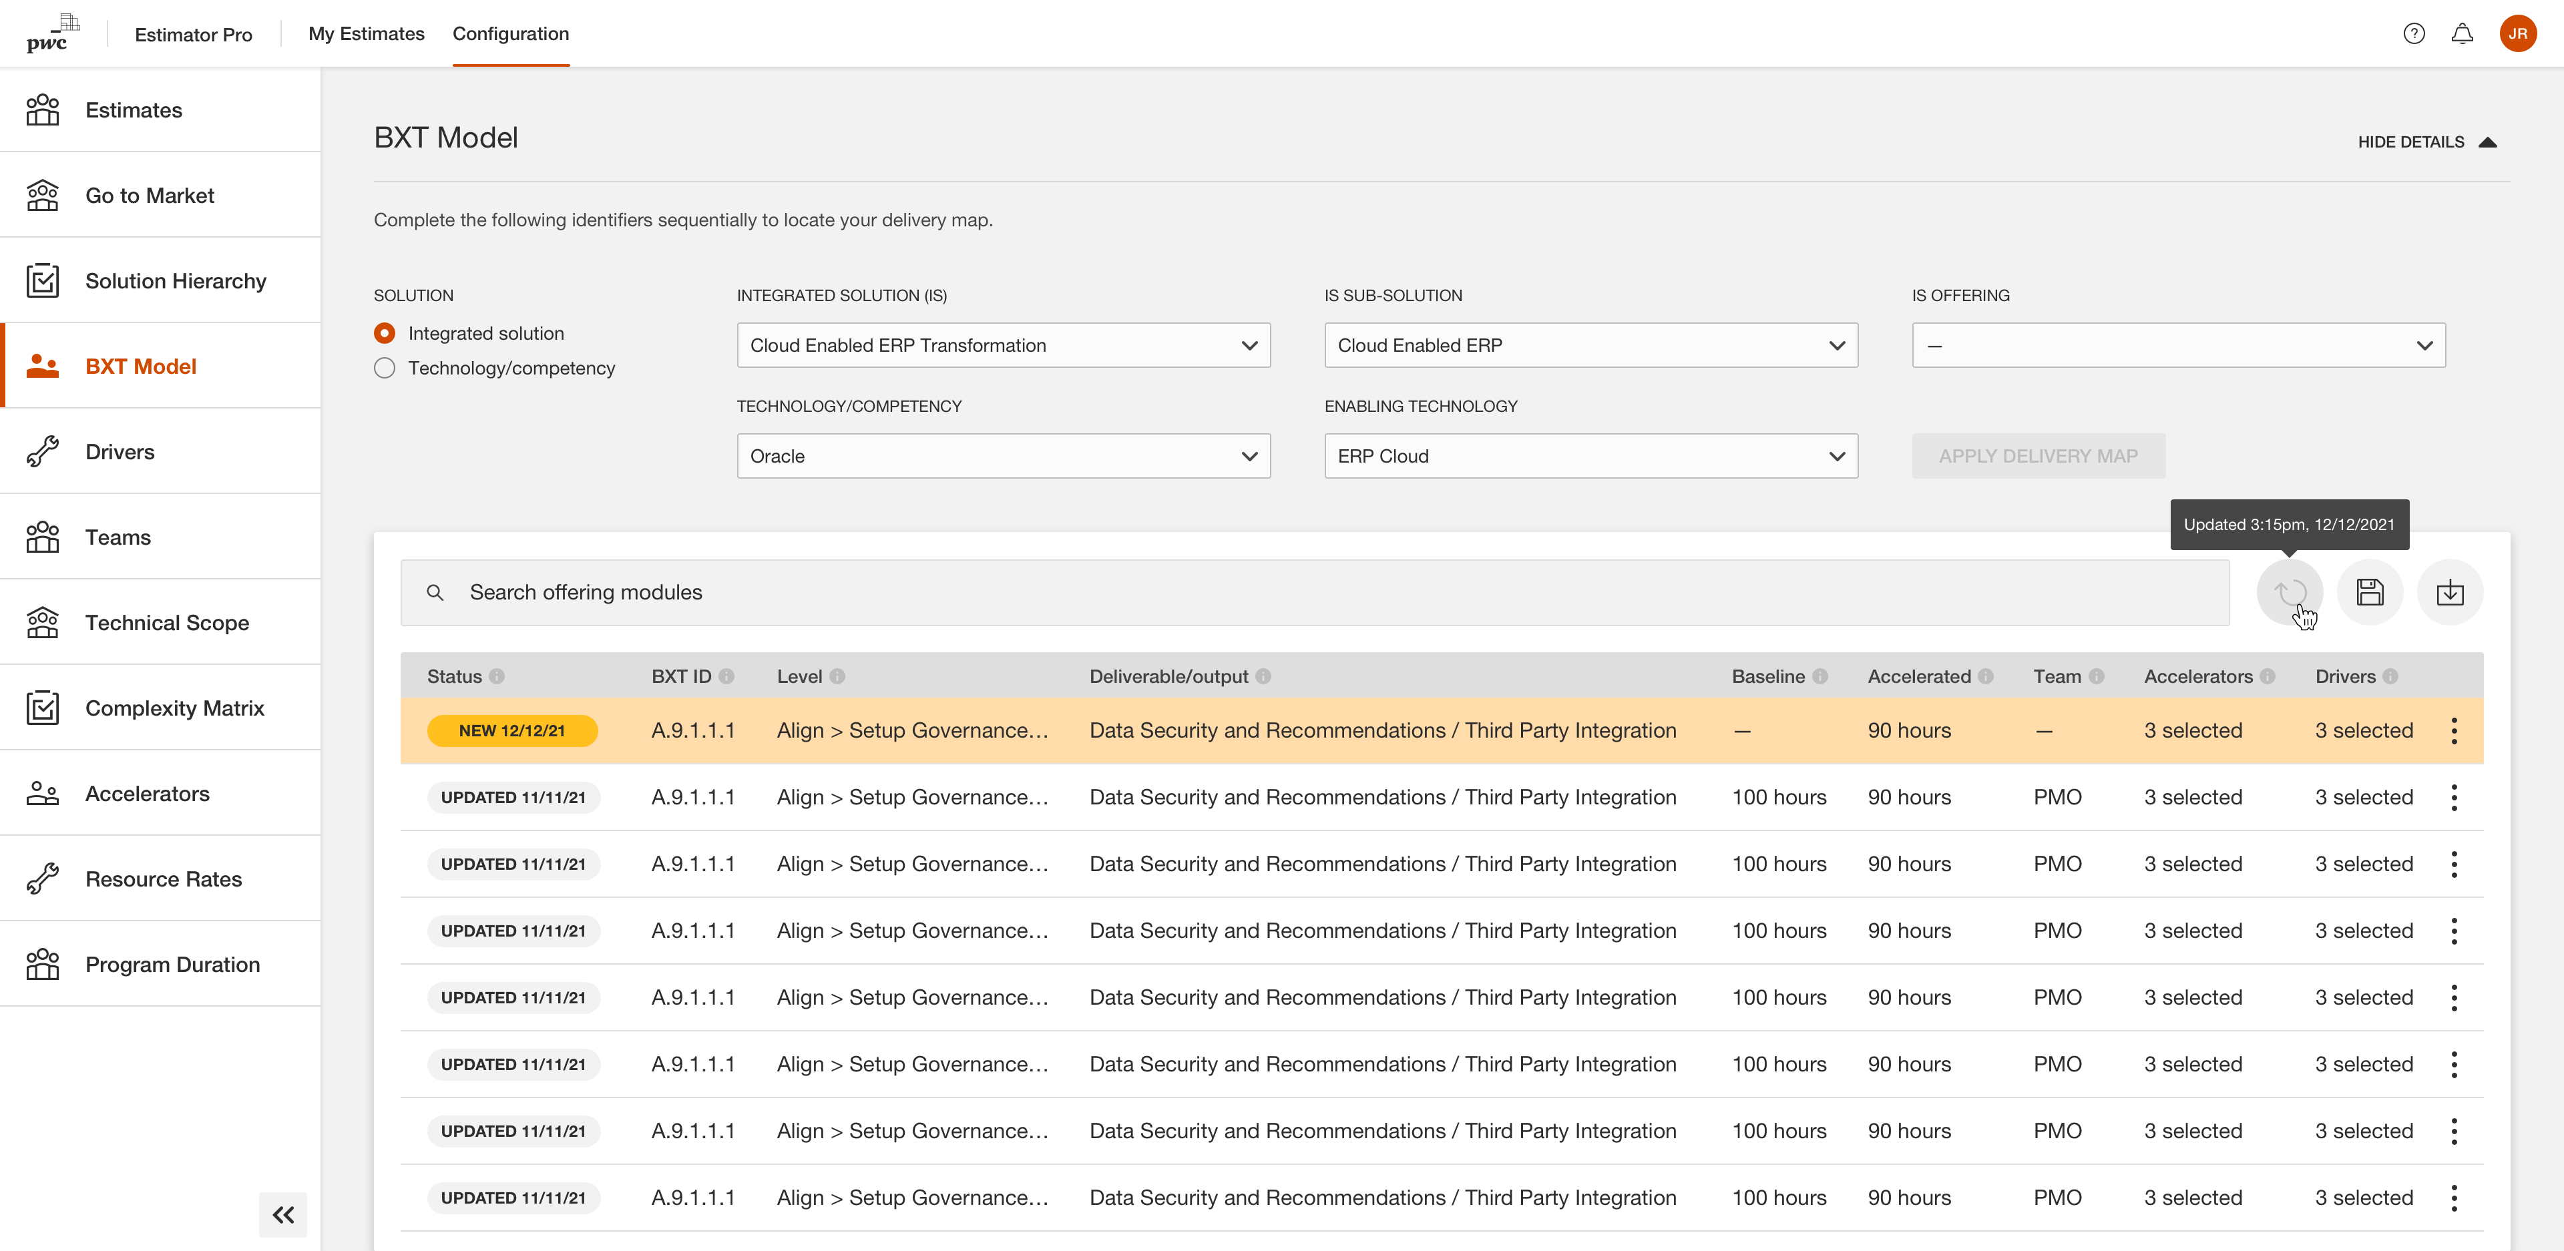Screen dimensions: 2564x1251
Task: Click info icon next to Baseline
Action: (x=1820, y=677)
